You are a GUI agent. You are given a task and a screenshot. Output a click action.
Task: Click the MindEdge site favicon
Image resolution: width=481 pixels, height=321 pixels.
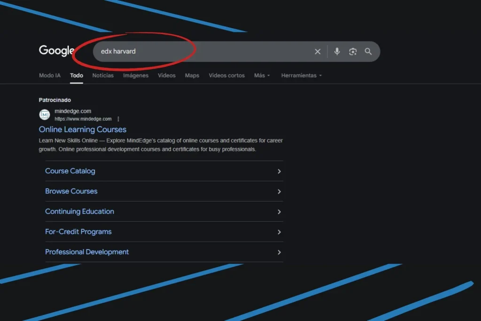(45, 115)
